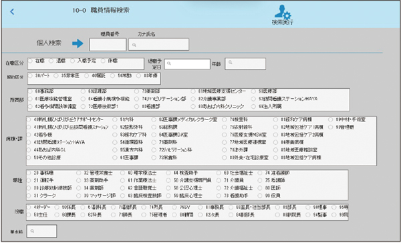
Task: Click the 退職予定日 search field
Action: [187, 64]
